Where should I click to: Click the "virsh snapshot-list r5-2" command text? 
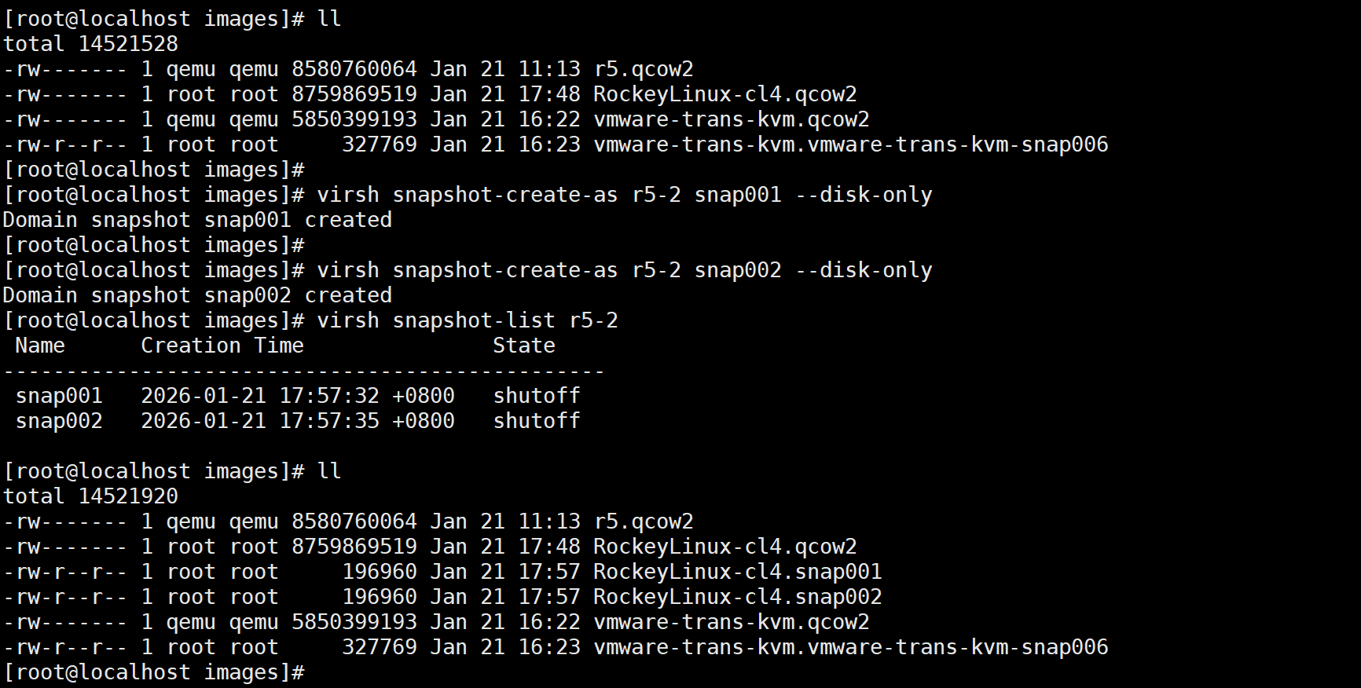(x=467, y=320)
